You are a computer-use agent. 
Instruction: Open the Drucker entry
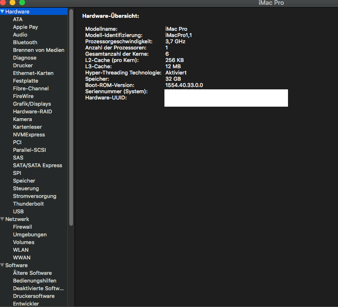coord(23,65)
